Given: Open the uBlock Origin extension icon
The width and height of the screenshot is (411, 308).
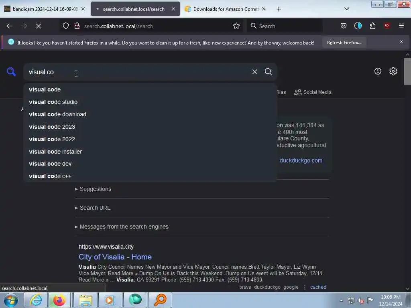Looking at the screenshot, I should (387, 26).
